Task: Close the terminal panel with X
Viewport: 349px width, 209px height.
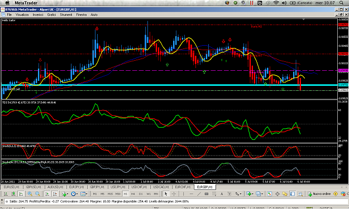Action: point(2,200)
